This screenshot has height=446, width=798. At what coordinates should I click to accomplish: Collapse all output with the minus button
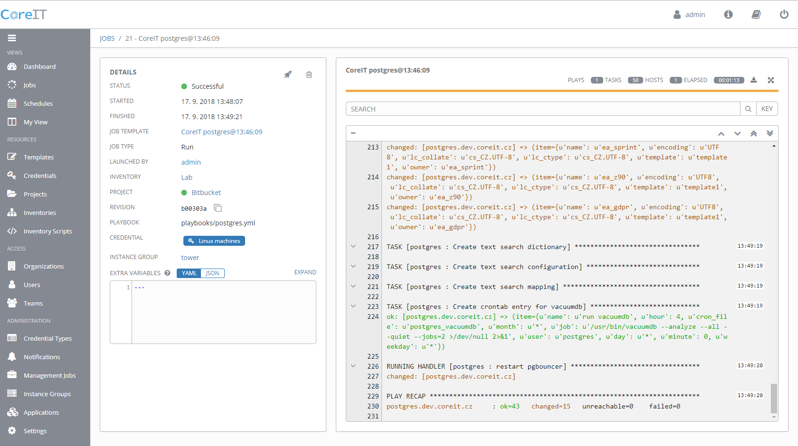pyautogui.click(x=353, y=133)
